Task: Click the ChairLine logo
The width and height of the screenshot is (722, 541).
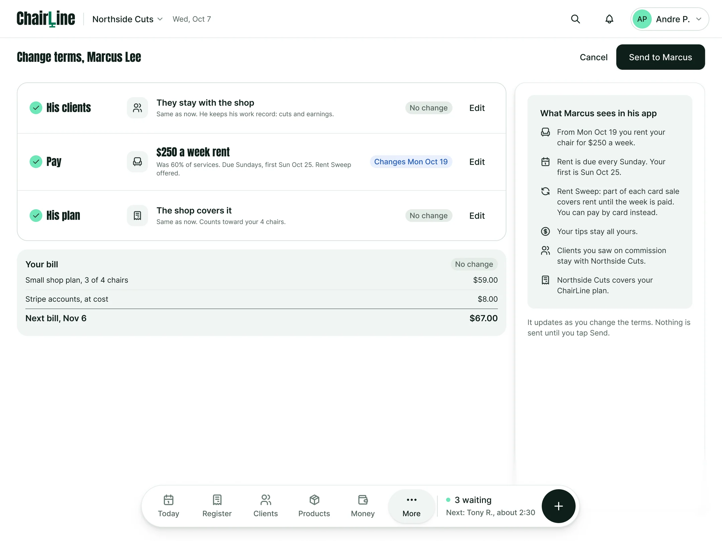Action: pyautogui.click(x=46, y=19)
